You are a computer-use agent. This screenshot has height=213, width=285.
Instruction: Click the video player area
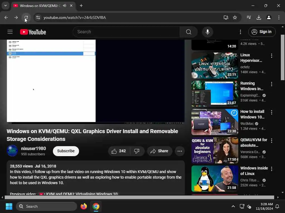pyautogui.click(x=96, y=82)
